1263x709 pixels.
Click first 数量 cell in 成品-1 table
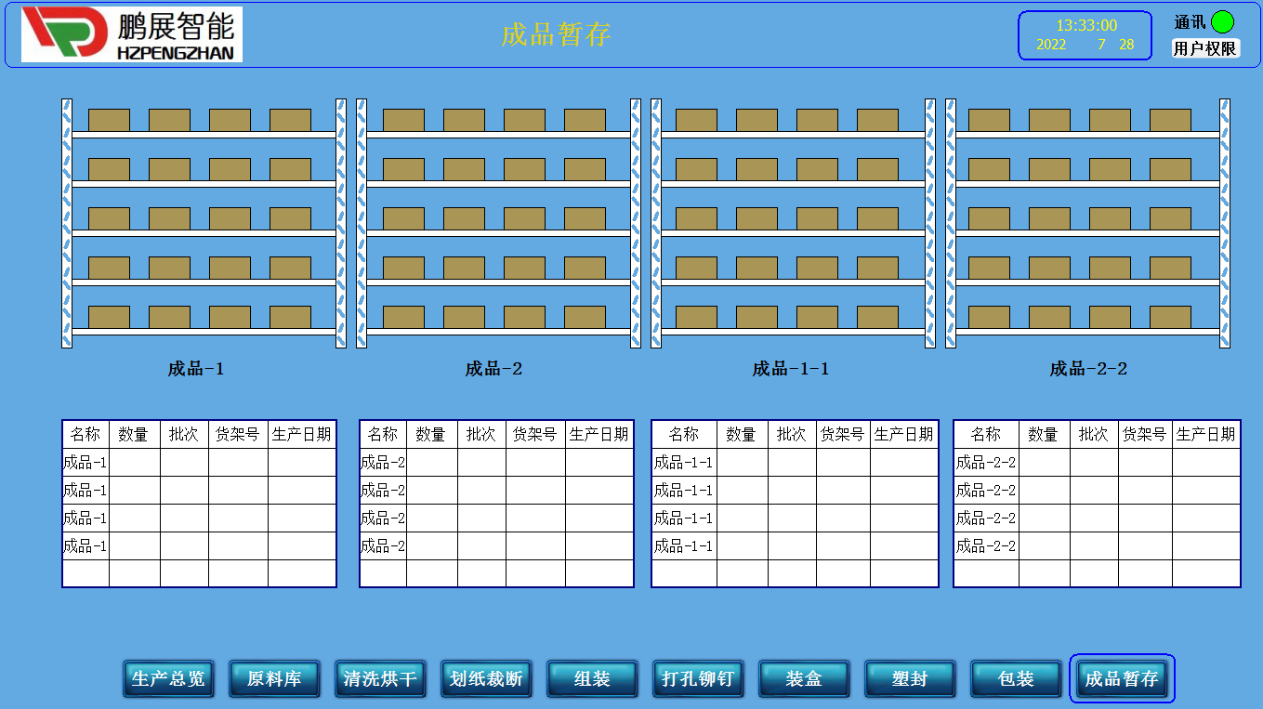click(134, 462)
